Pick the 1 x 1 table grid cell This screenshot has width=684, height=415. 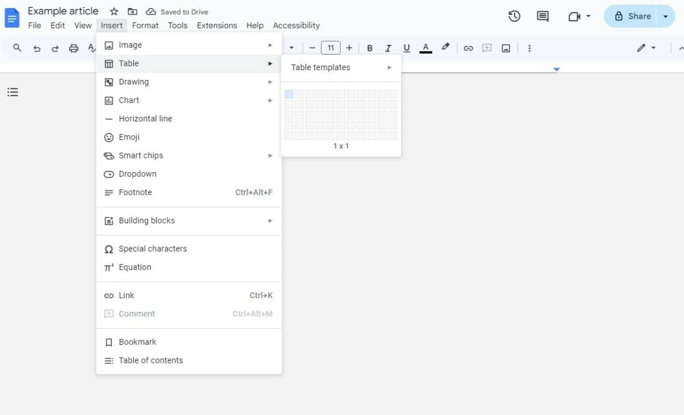click(289, 93)
